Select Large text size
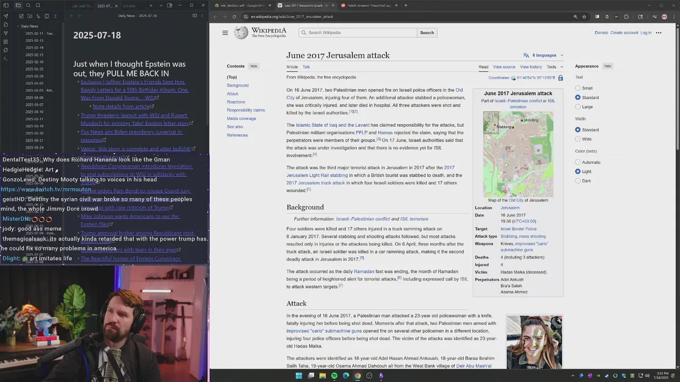The height and width of the screenshot is (382, 680). tap(577, 107)
